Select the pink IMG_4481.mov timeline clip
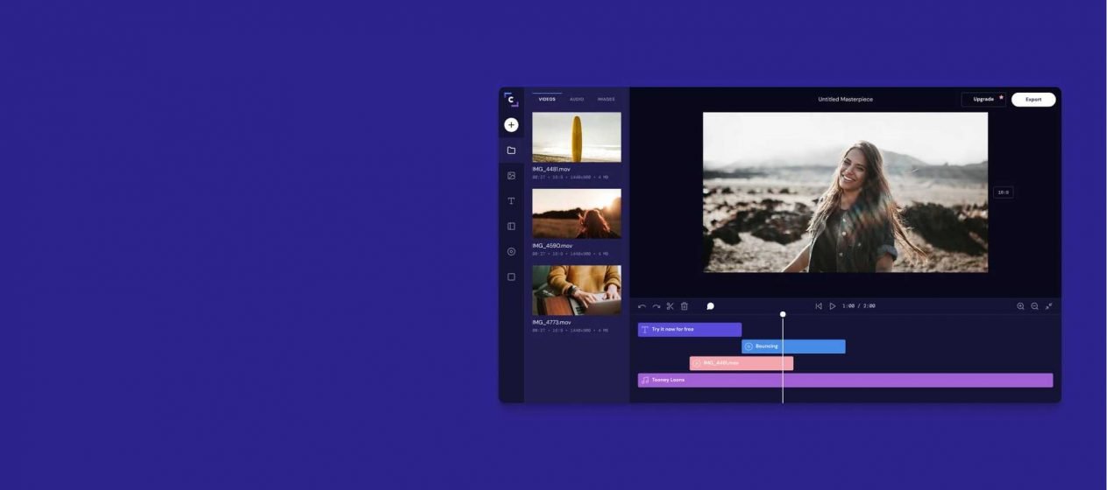This screenshot has height=490, width=1107. (742, 363)
